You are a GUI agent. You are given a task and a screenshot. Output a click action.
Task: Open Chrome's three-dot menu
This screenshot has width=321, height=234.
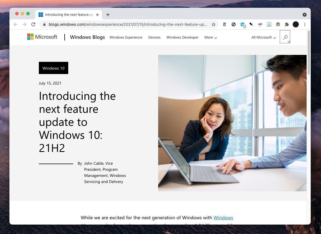pyautogui.click(x=305, y=25)
